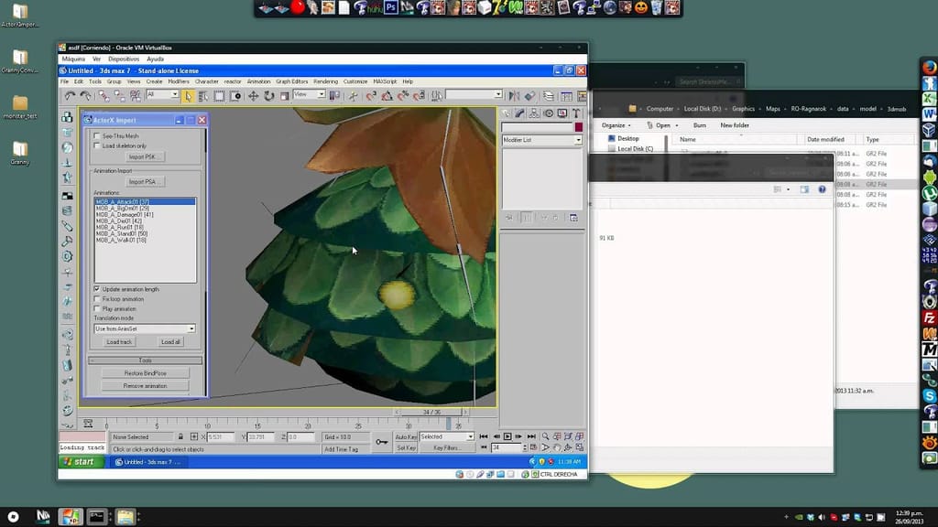
Task: Activate the Select and Move tool
Action: (253, 95)
